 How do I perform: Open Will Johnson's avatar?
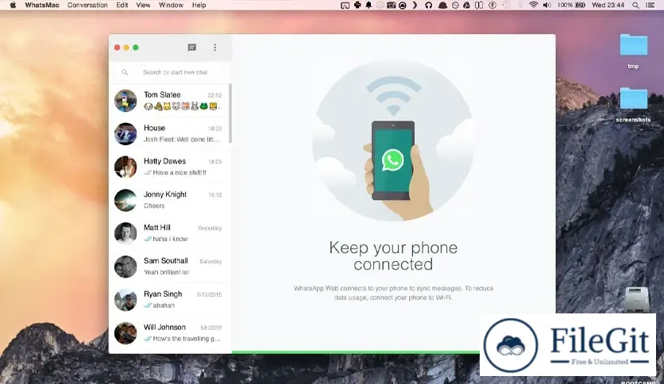(x=125, y=333)
